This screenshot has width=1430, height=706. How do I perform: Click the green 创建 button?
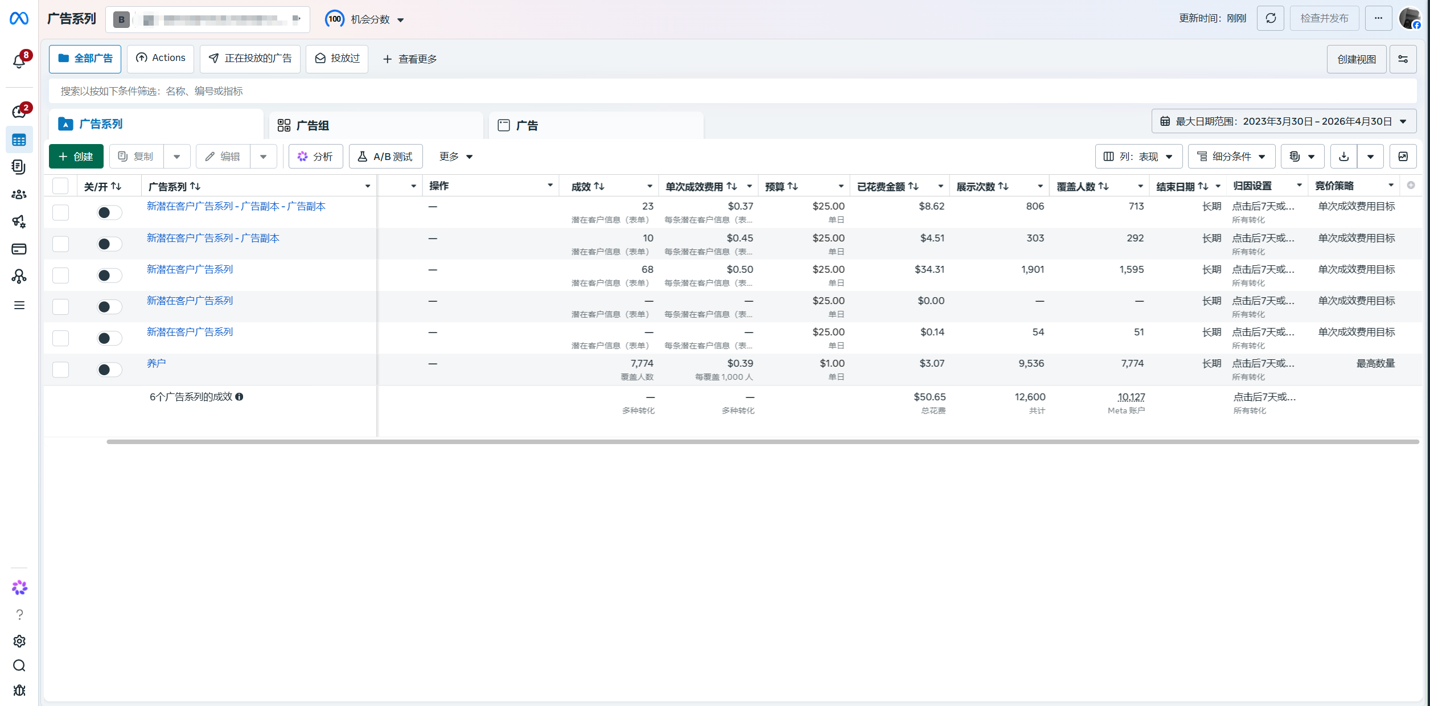[76, 157]
